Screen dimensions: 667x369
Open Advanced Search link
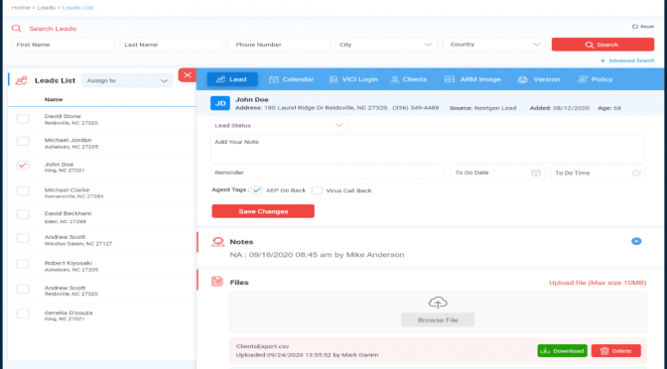click(x=631, y=61)
